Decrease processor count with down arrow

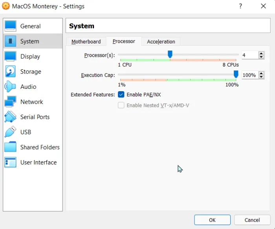point(262,57)
